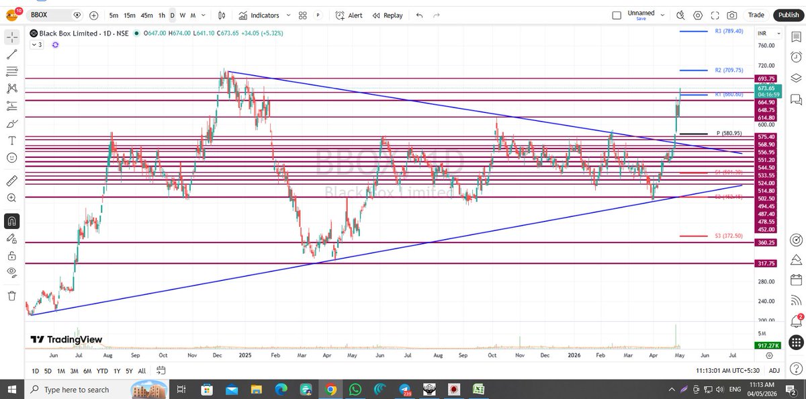Open the chats icon in right sidebar
This screenshot has width=806, height=399.
(797, 99)
